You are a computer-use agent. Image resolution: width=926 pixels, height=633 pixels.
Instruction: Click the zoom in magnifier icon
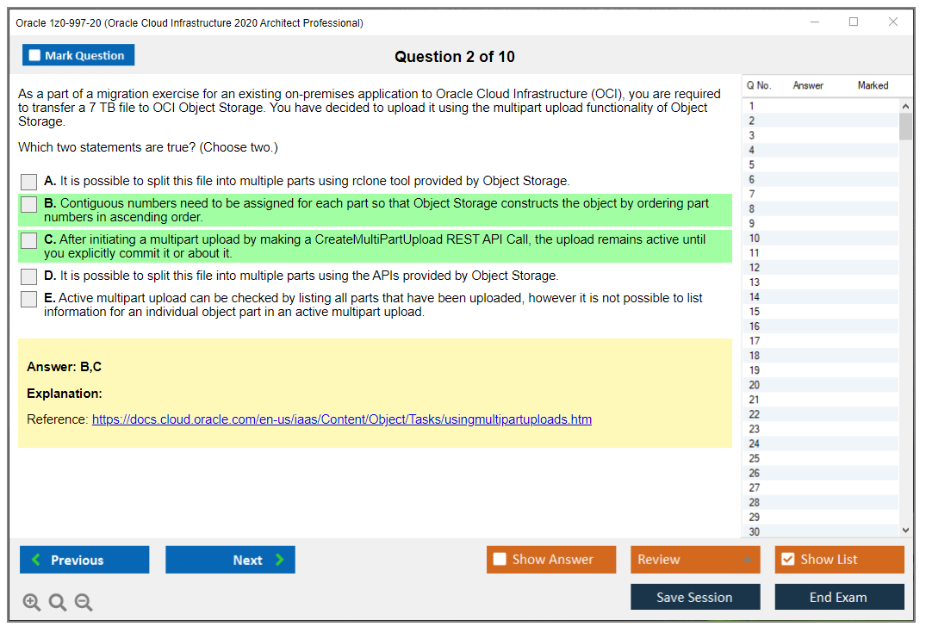click(x=32, y=602)
